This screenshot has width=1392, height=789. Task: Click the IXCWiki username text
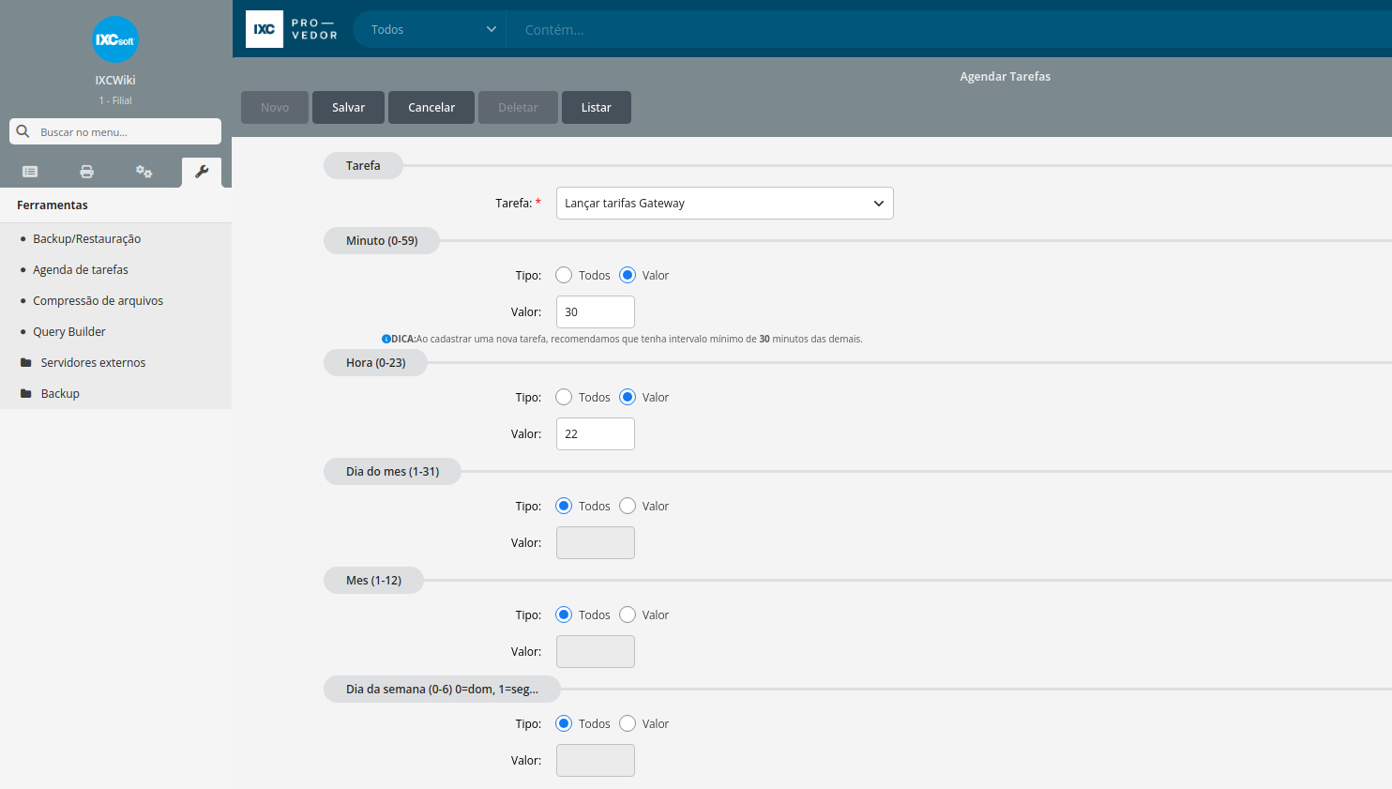[115, 80]
